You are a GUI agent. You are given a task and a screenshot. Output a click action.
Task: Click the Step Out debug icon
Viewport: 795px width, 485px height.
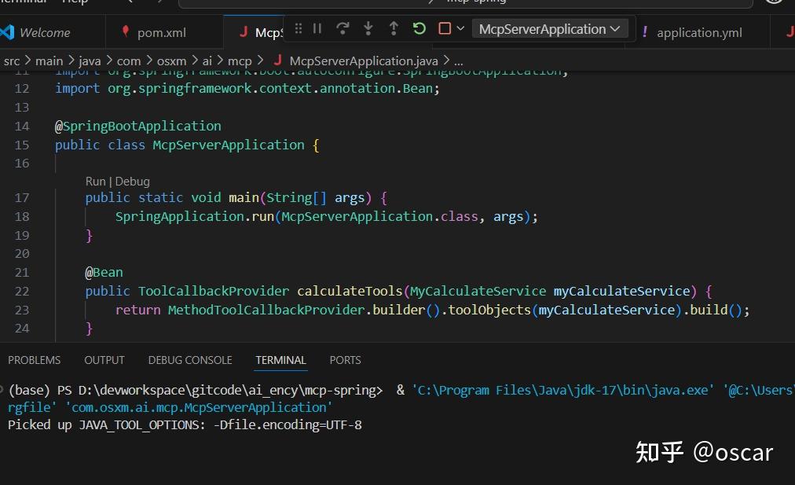[x=394, y=28]
